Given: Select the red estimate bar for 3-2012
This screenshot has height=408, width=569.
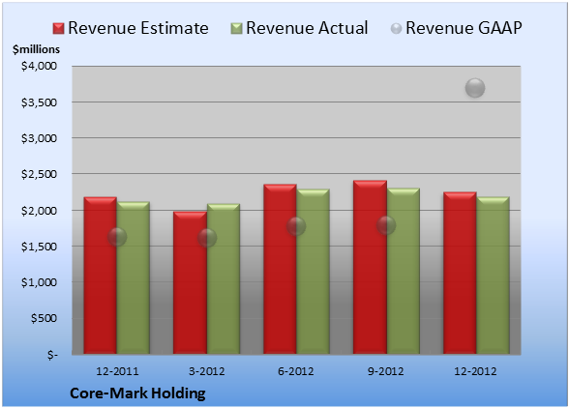Looking at the screenshot, I should 190,282.
